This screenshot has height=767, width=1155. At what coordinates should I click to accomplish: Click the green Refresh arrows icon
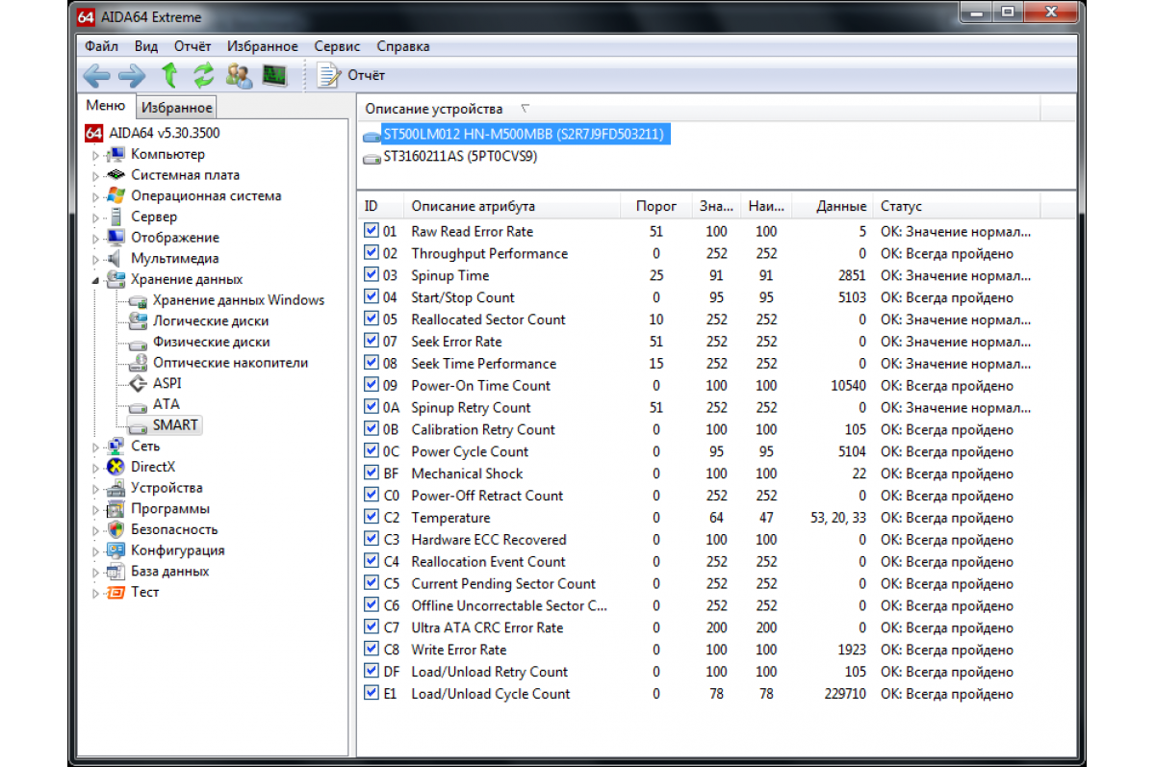coord(204,75)
